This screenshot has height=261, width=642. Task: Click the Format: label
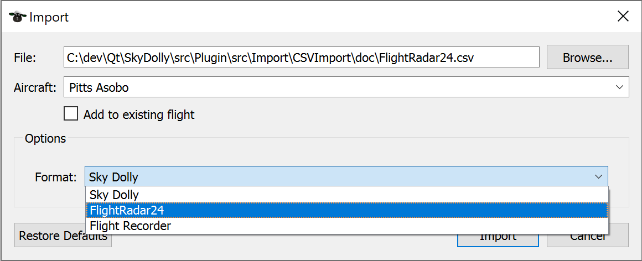56,177
